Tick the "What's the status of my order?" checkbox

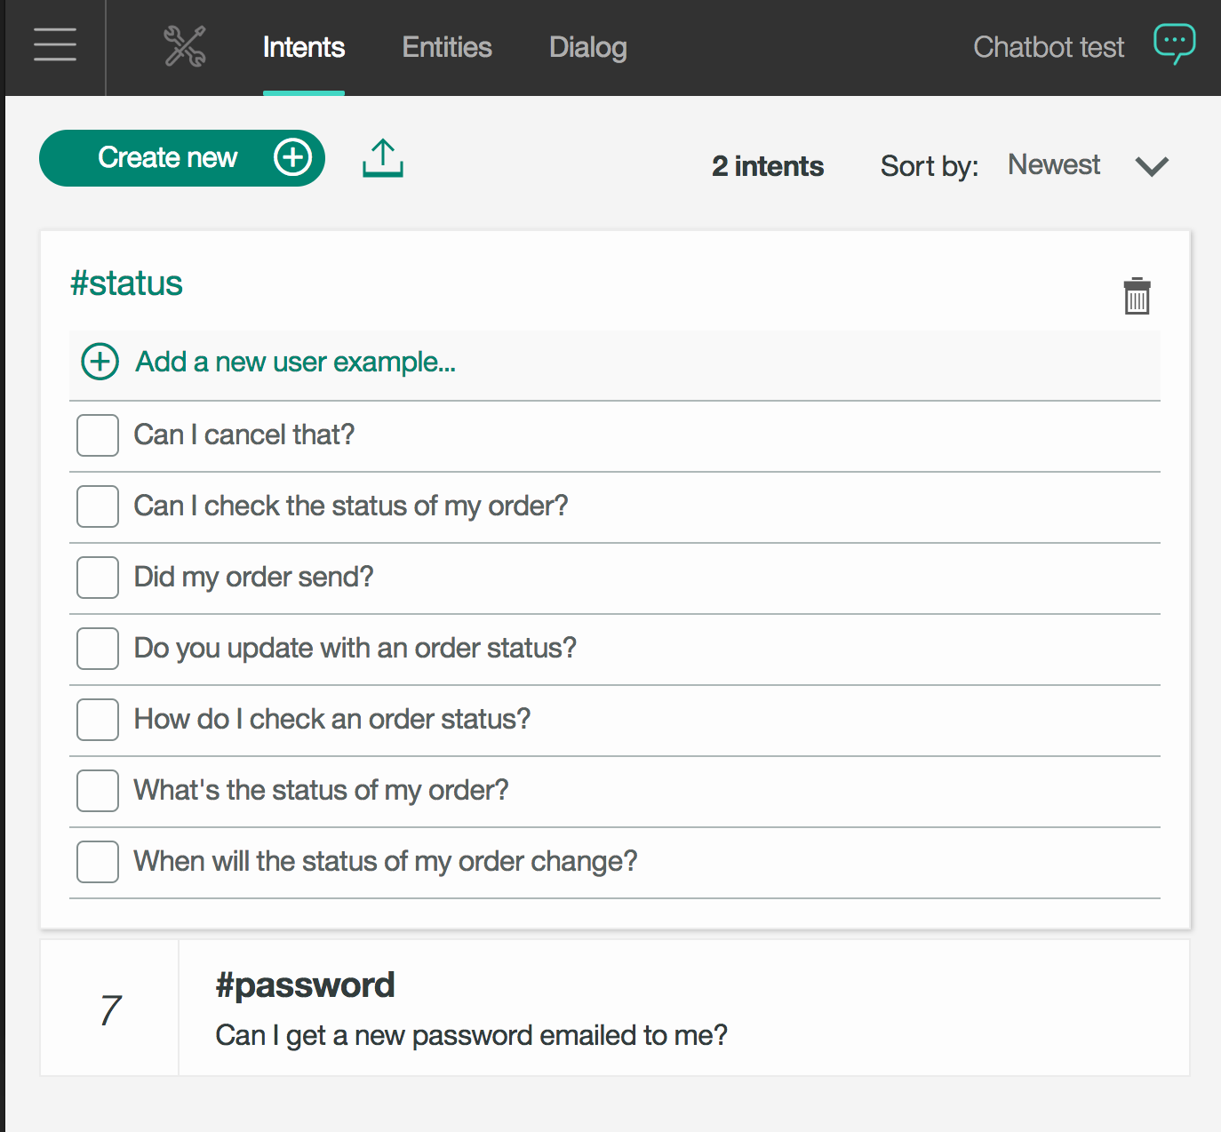[98, 791]
